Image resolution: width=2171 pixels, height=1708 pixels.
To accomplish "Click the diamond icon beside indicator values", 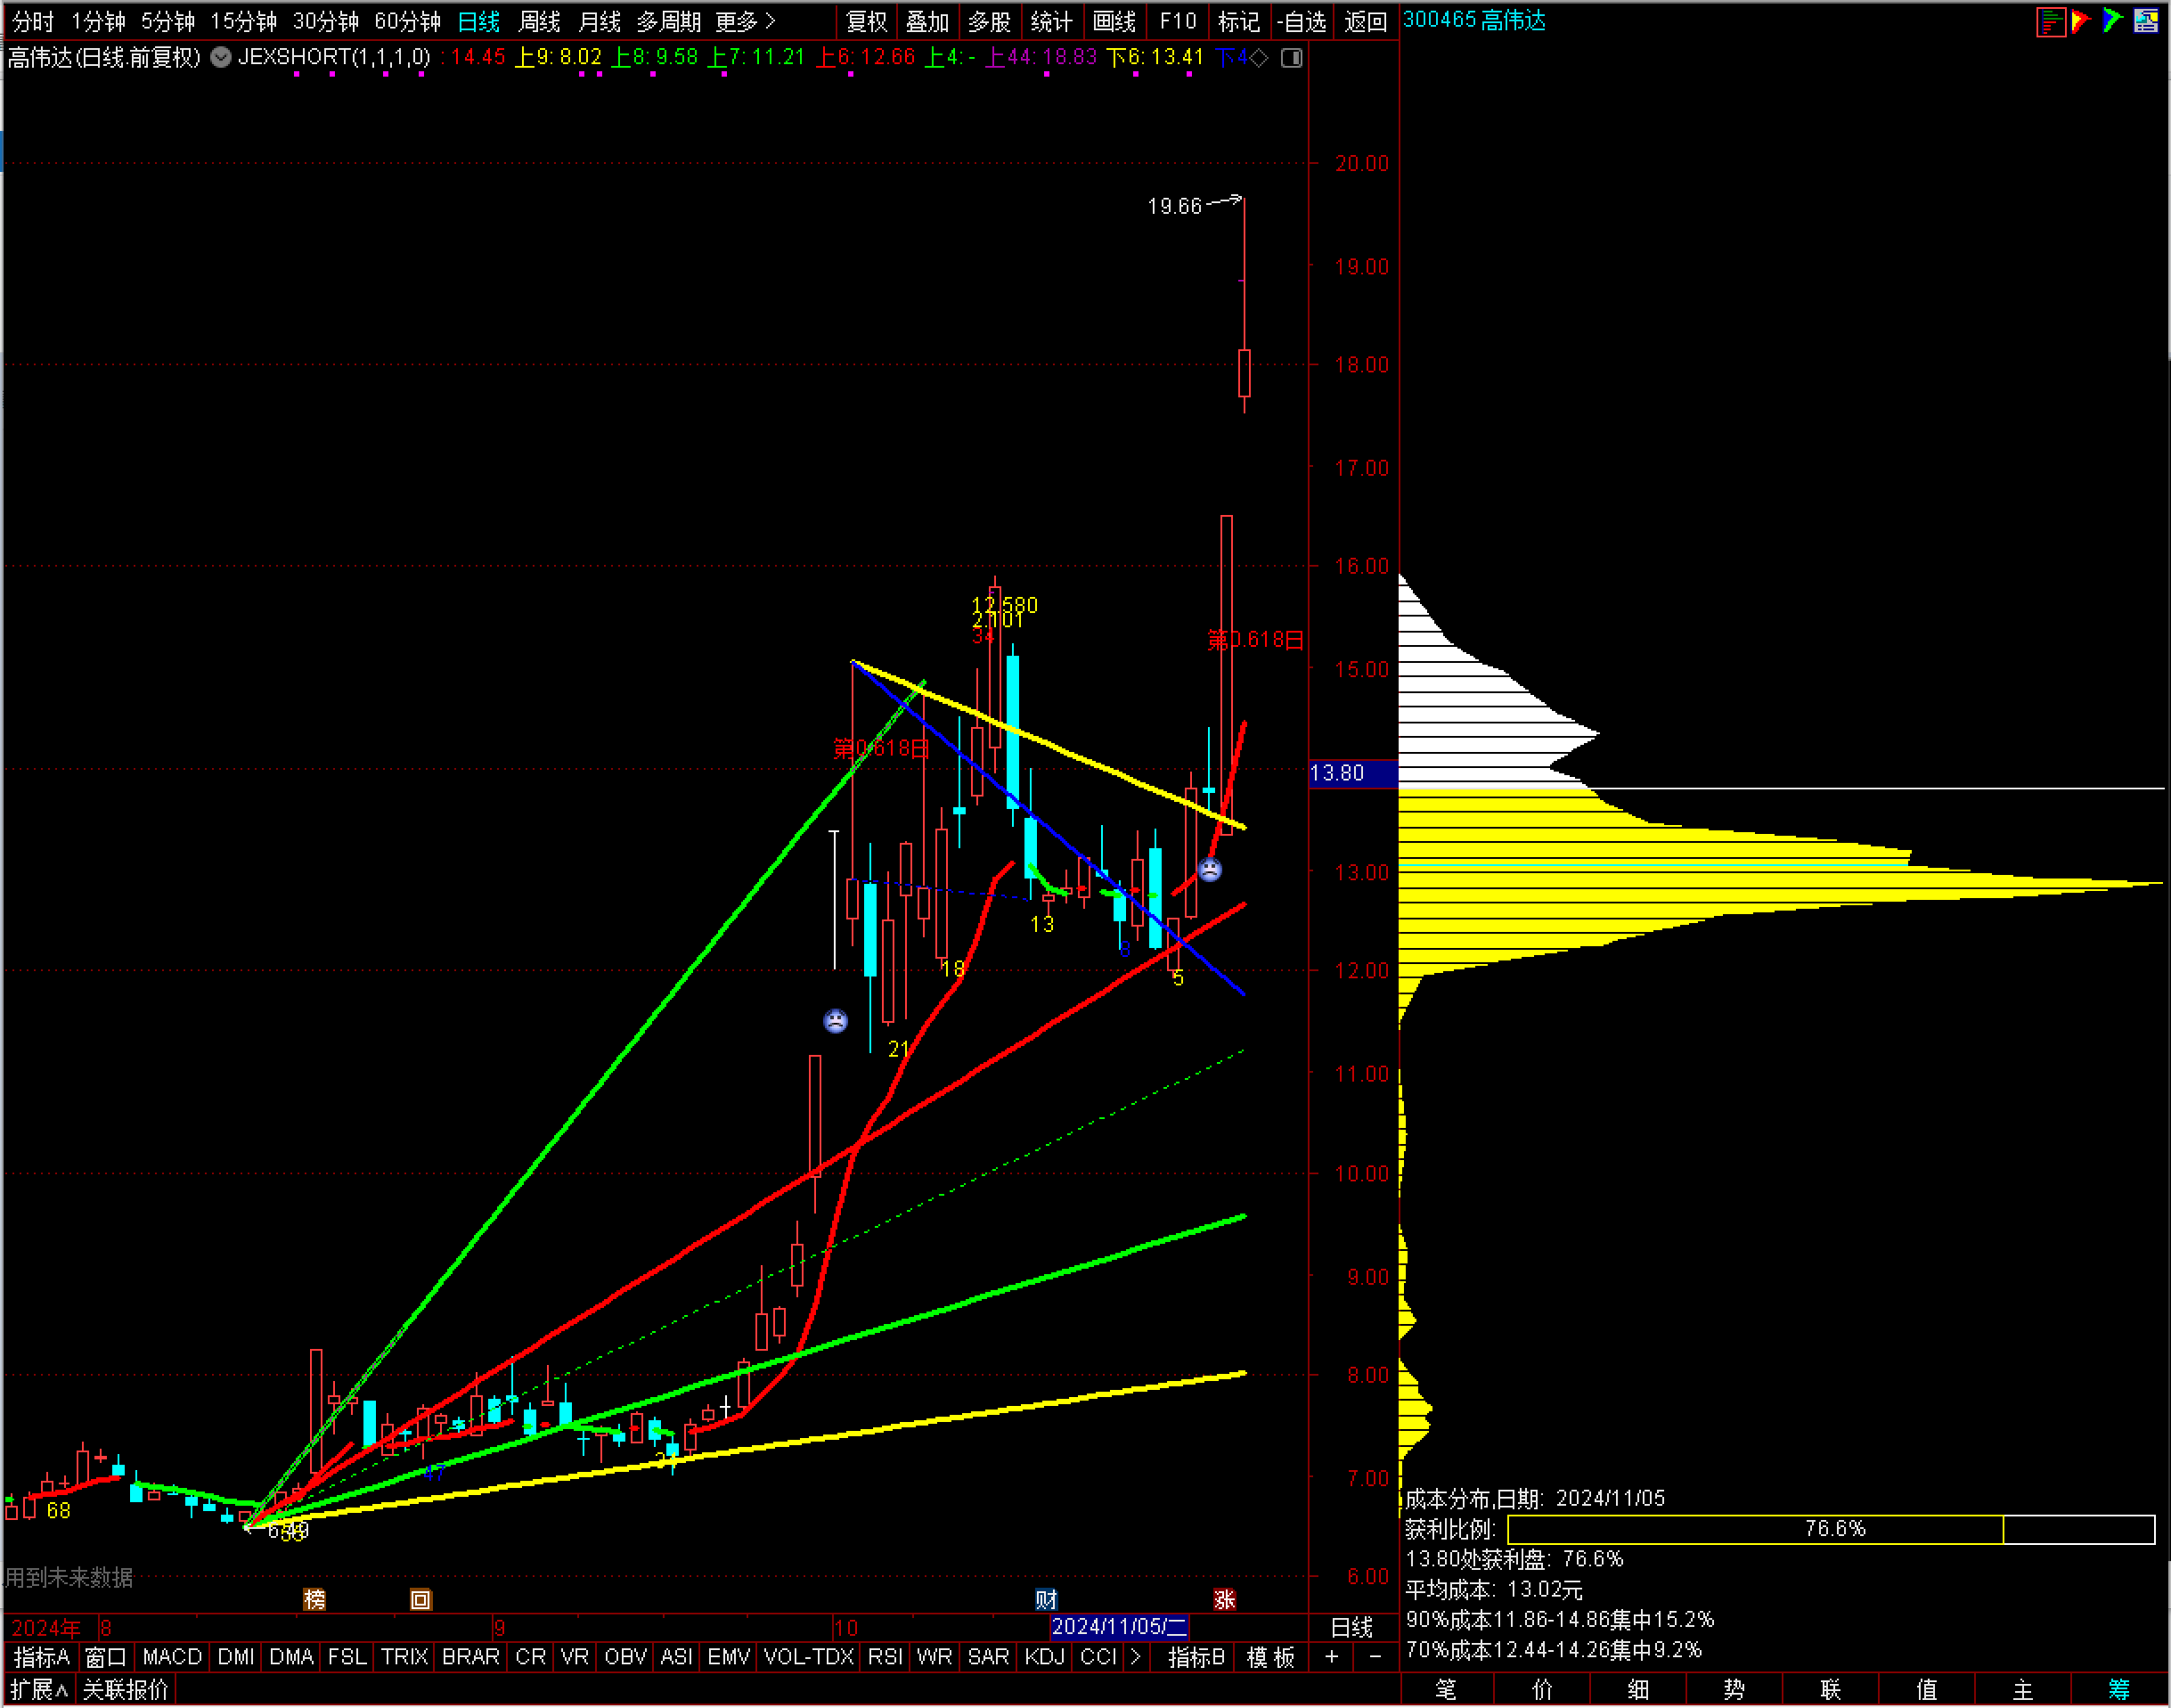I will click(1260, 58).
